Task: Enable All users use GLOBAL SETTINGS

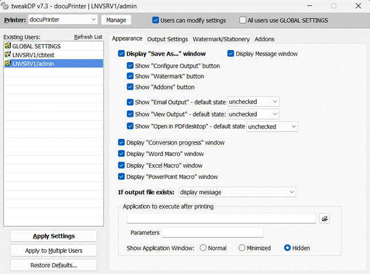Action: pyautogui.click(x=242, y=20)
